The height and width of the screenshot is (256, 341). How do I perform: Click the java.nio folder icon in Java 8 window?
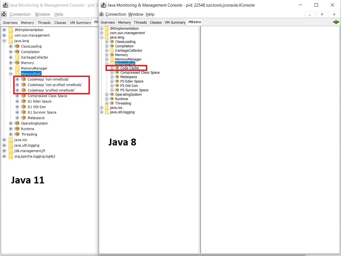pyautogui.click(x=107, y=108)
